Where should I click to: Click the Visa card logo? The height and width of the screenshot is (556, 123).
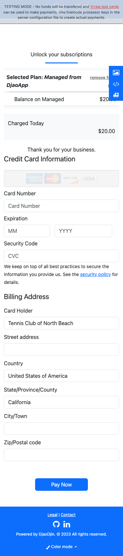[x=89, y=179]
